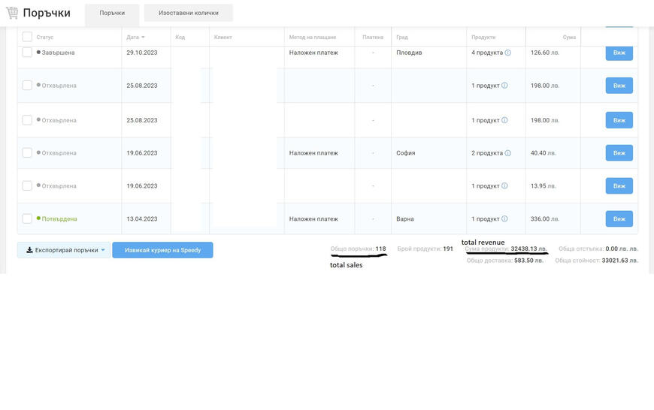Click Виж for the Пловдив order

(619, 53)
